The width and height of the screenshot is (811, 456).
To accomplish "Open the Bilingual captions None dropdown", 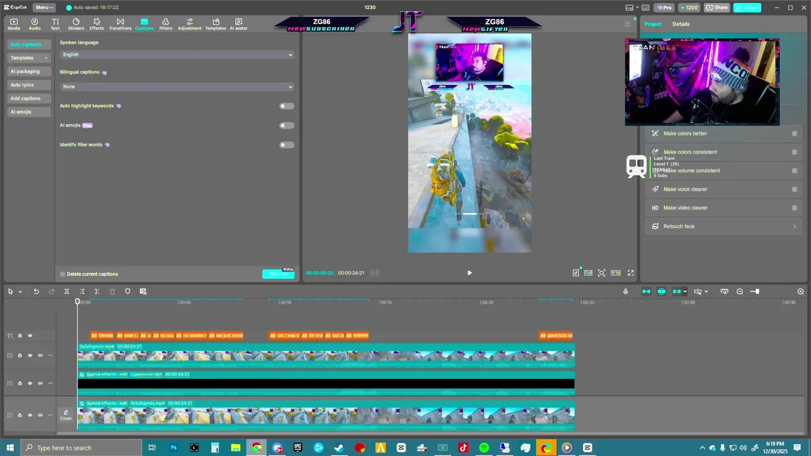I will (x=177, y=86).
